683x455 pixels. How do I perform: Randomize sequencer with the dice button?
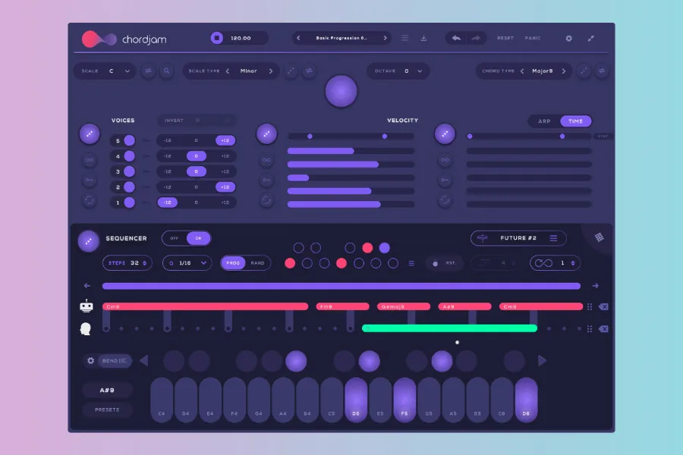click(x=89, y=240)
